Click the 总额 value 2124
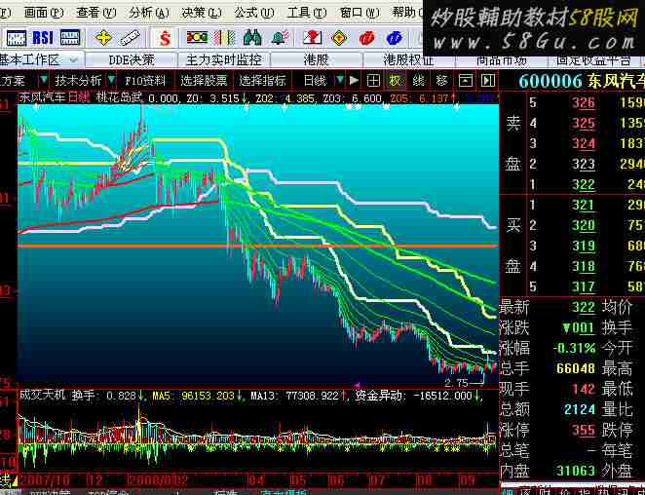The height and width of the screenshot is (495, 645). (580, 409)
